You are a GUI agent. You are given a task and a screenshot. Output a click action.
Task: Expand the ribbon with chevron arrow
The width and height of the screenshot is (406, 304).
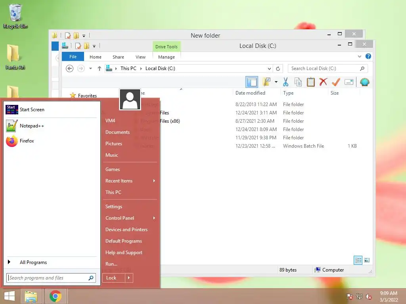coord(359,56)
